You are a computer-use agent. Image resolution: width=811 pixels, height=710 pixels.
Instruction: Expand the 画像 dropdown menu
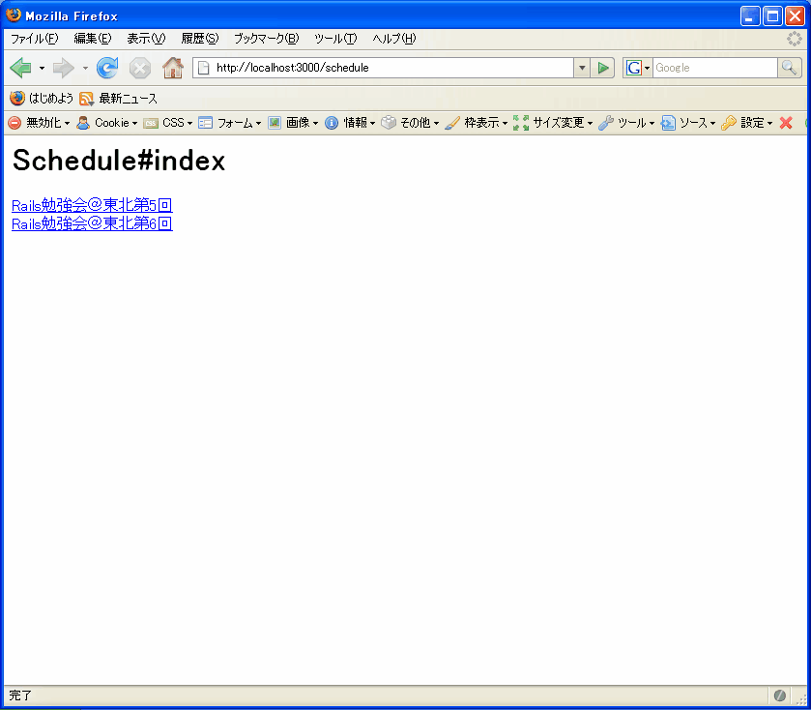(315, 123)
